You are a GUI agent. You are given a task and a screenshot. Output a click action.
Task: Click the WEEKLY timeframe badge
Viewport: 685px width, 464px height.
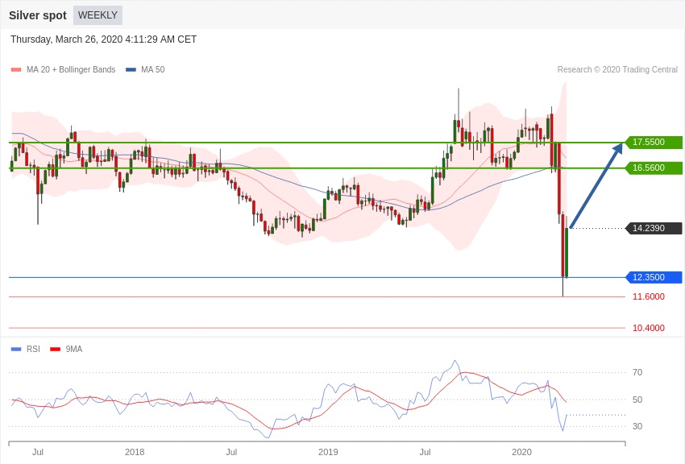(x=98, y=15)
